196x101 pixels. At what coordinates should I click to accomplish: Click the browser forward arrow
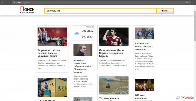pyautogui.click(x=6, y=2)
